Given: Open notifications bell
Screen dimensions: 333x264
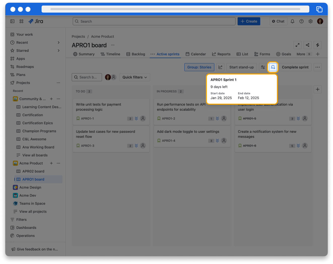Looking at the screenshot, I should (292, 21).
